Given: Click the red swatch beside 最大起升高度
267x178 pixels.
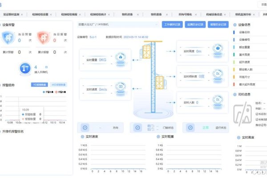Looking at the screenshot, I should pos(234,84).
